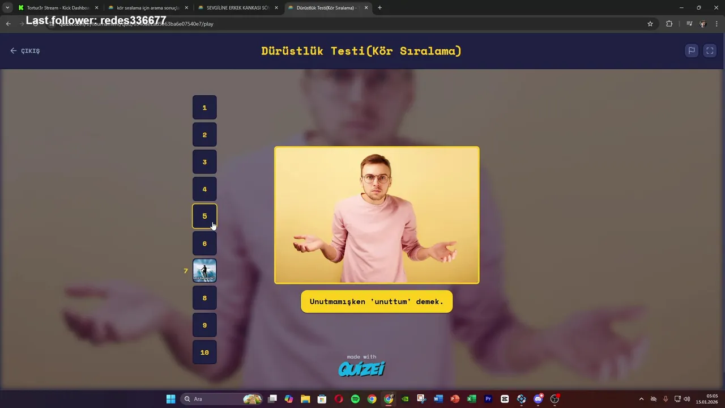This screenshot has height=408, width=725.
Task: Open first Google Chrome taskbar icon
Action: [x=372, y=399]
